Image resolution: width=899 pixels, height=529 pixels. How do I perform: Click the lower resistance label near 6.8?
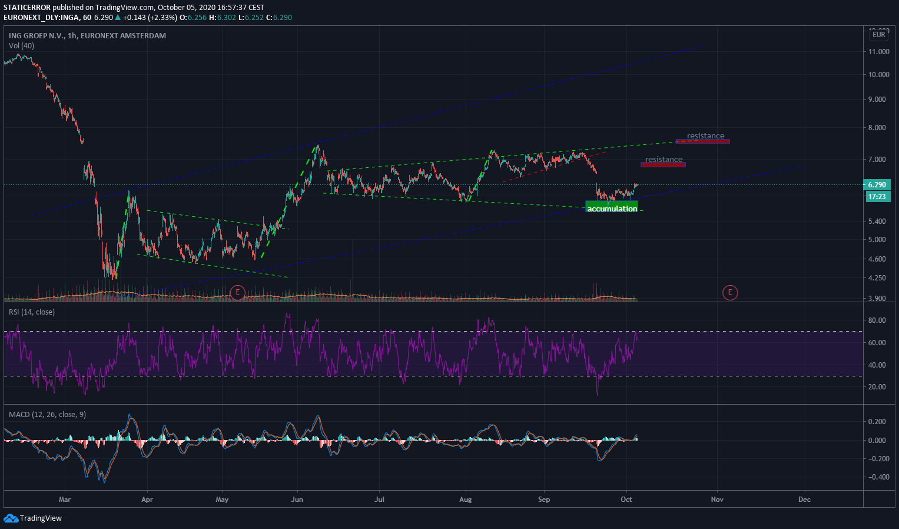[664, 160]
